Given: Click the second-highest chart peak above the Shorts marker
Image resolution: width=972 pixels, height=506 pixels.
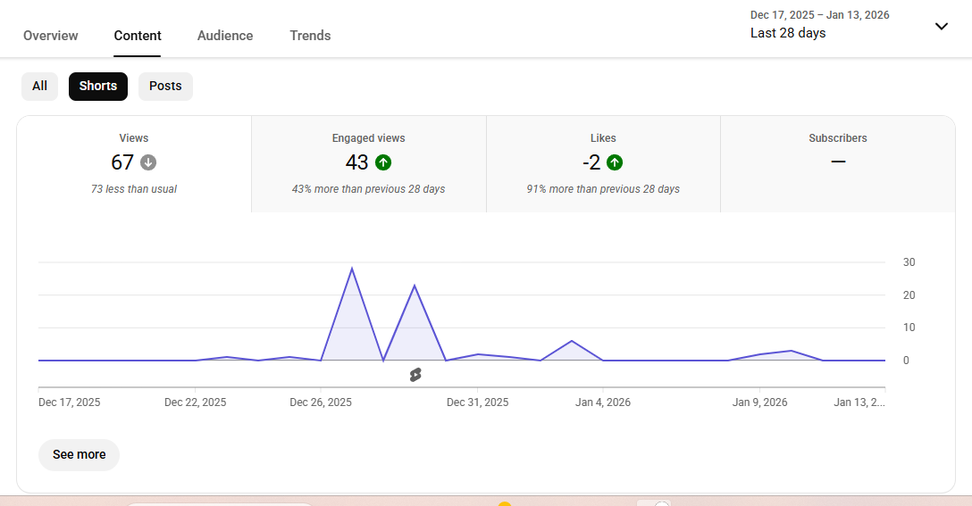Looking at the screenshot, I should coord(415,286).
